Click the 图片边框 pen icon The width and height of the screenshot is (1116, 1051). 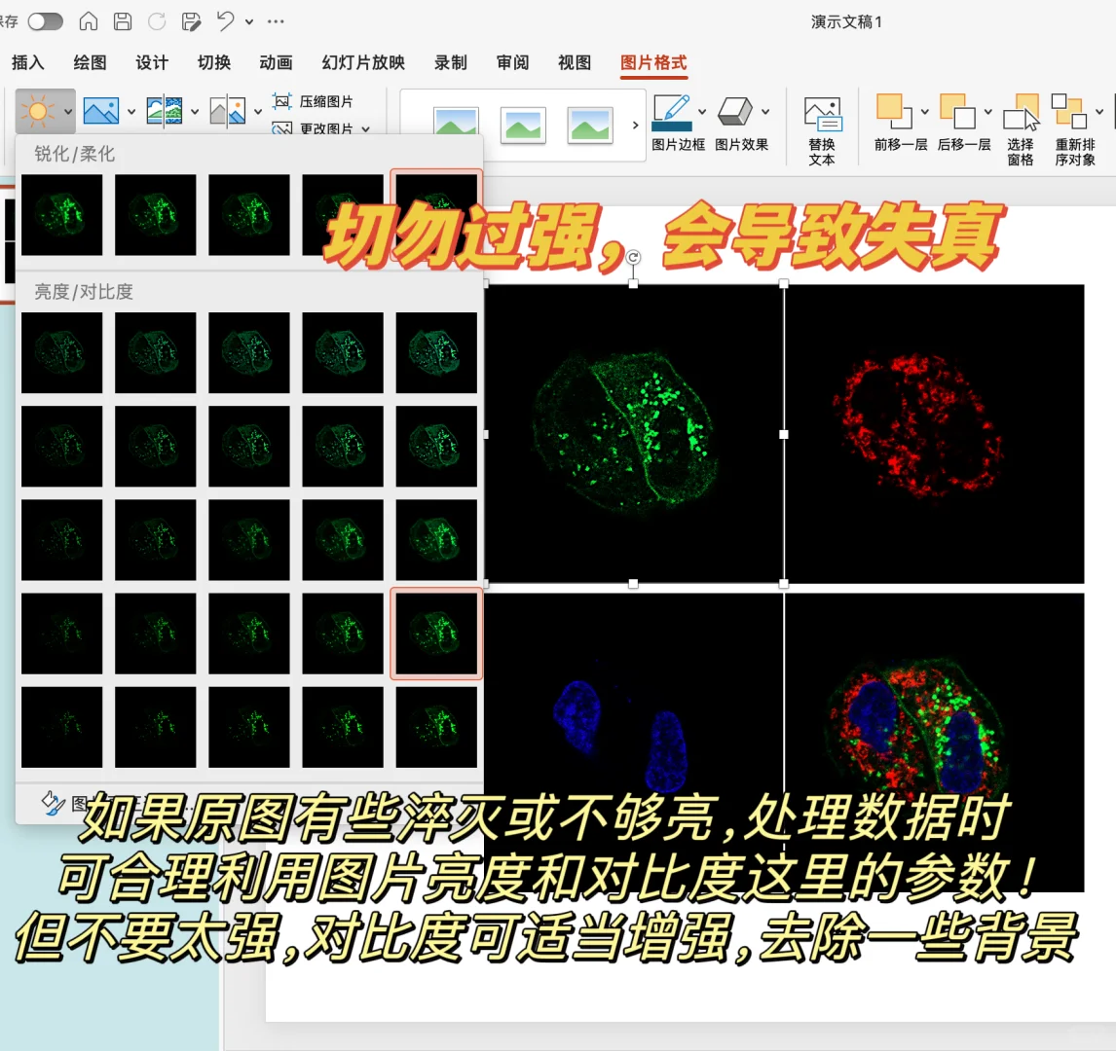(x=671, y=112)
